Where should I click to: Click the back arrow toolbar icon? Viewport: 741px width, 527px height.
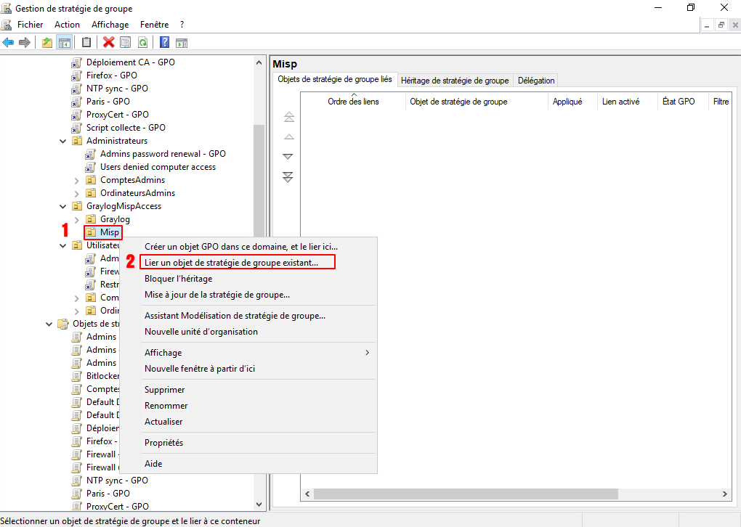pos(9,42)
